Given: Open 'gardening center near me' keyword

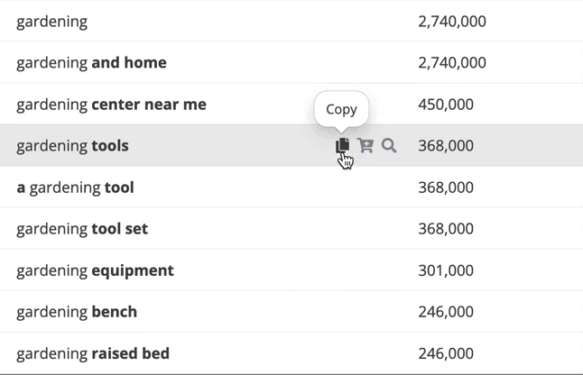Looking at the screenshot, I should (x=111, y=105).
